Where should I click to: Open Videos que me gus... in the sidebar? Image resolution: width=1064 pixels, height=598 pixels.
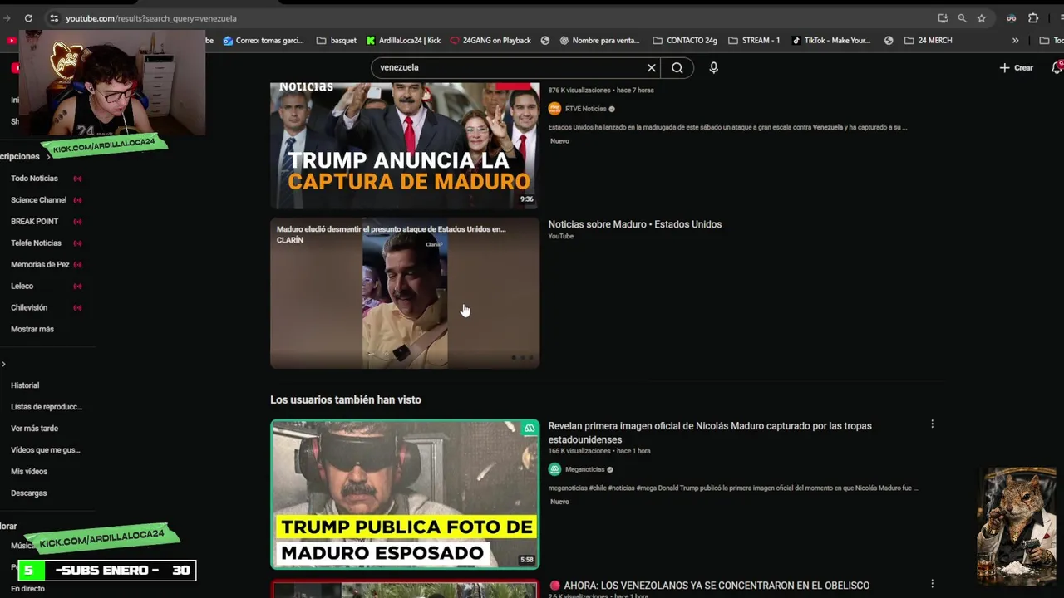45,450
